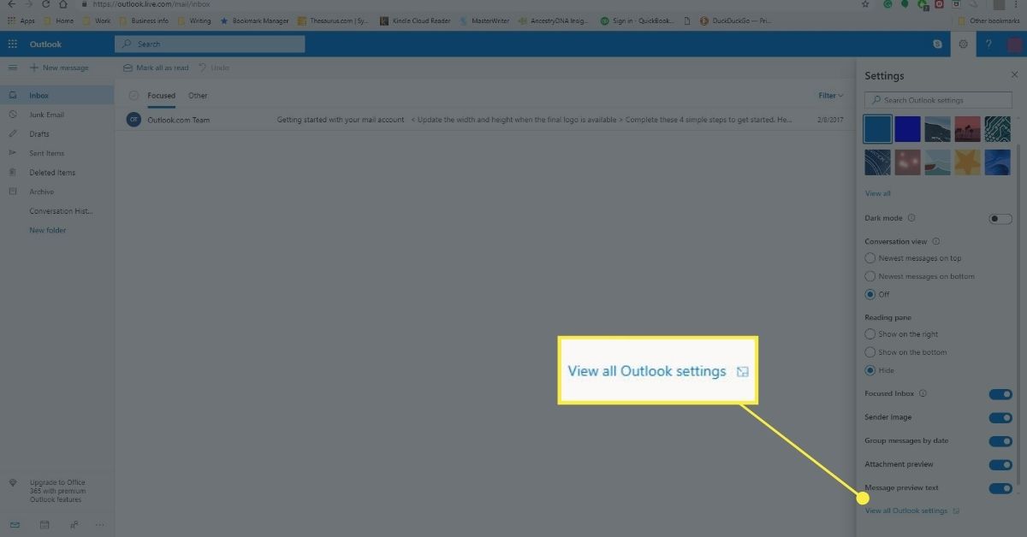The width and height of the screenshot is (1027, 537).
Task: Select Newest messages on bottom
Action: coord(920,276)
